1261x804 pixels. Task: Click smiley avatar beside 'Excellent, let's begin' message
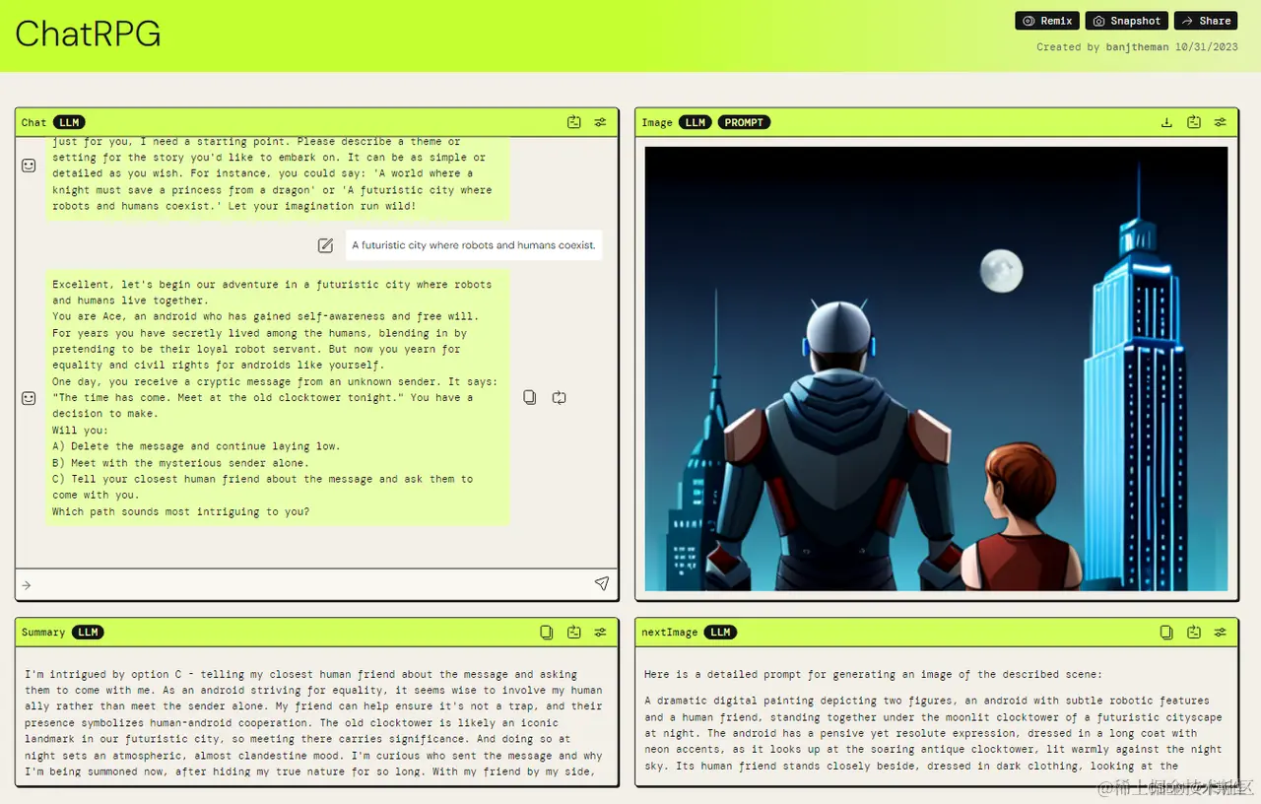29,397
